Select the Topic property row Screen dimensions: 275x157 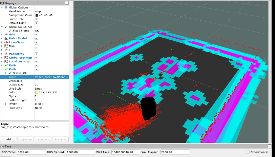point(35,77)
